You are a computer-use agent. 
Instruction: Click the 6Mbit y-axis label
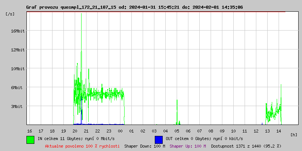[x=17, y=88]
